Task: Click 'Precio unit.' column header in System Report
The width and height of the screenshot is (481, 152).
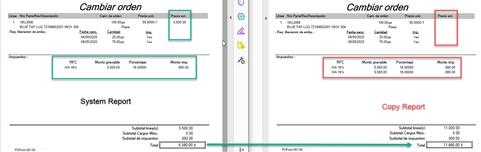Action: tap(146, 15)
